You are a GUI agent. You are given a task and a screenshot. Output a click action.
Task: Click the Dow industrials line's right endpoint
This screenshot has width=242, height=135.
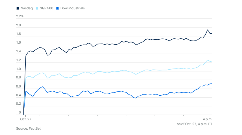coord(212,83)
